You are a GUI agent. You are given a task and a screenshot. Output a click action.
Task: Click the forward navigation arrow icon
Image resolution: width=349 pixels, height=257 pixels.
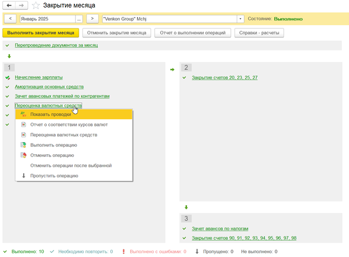click(22, 5)
